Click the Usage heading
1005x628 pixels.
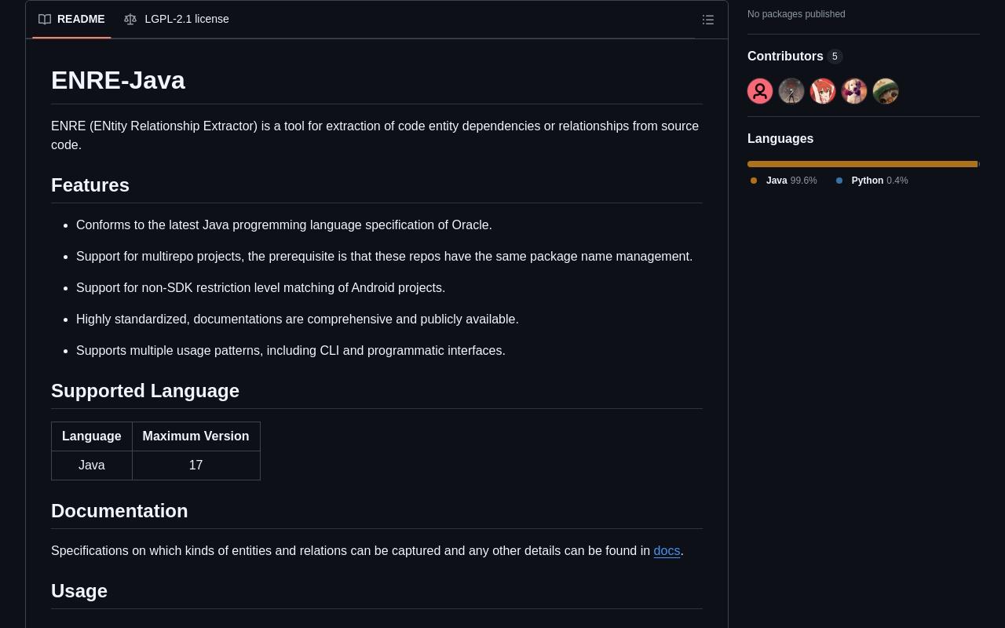click(79, 591)
